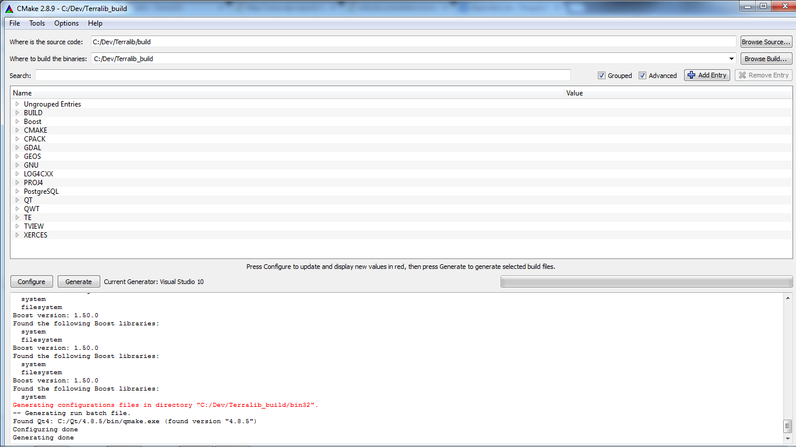This screenshot has width=796, height=447.
Task: Click the Browse Source button
Action: click(x=766, y=42)
